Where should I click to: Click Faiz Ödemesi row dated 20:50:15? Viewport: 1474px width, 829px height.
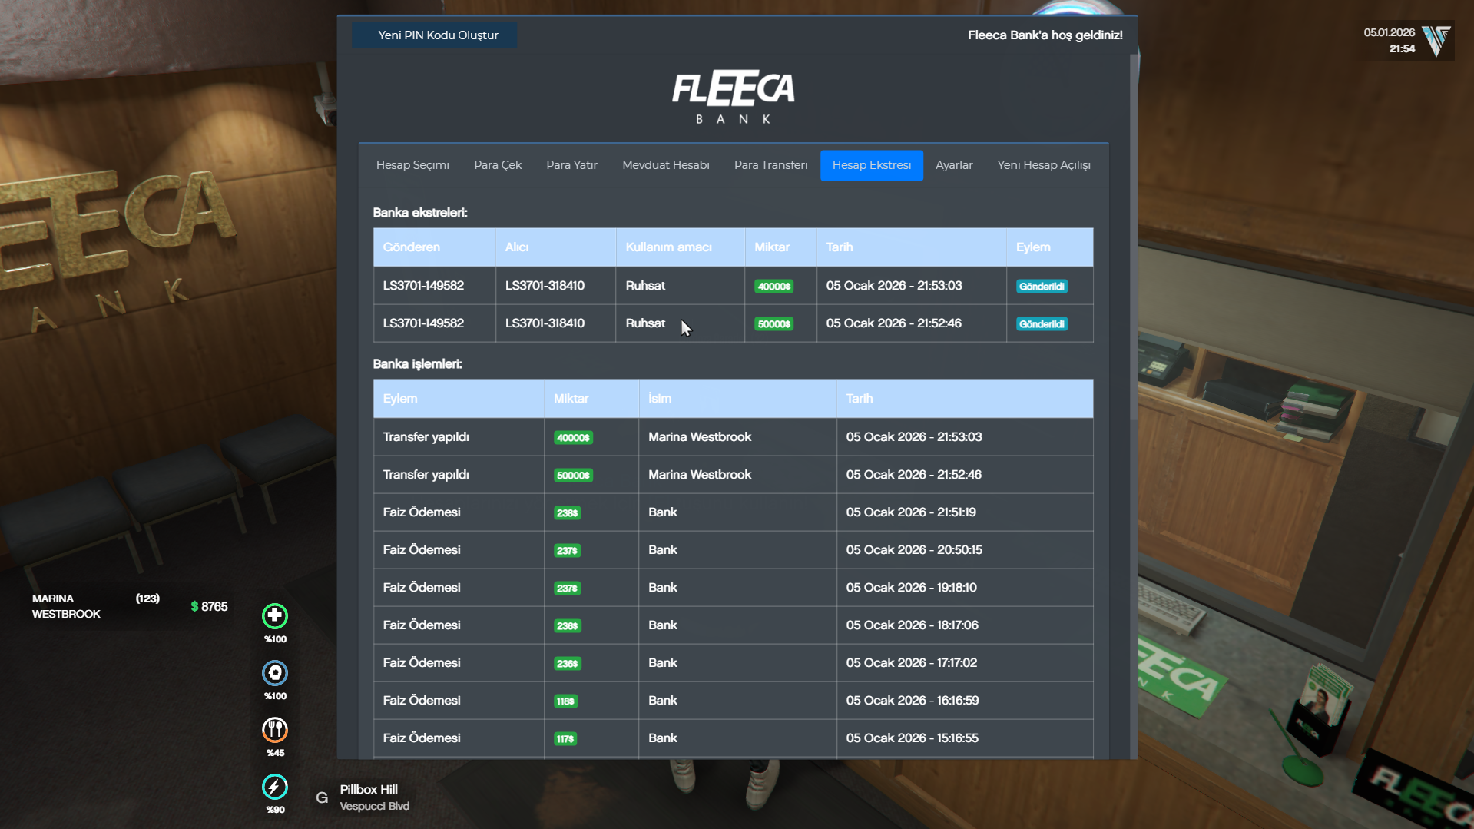click(734, 549)
